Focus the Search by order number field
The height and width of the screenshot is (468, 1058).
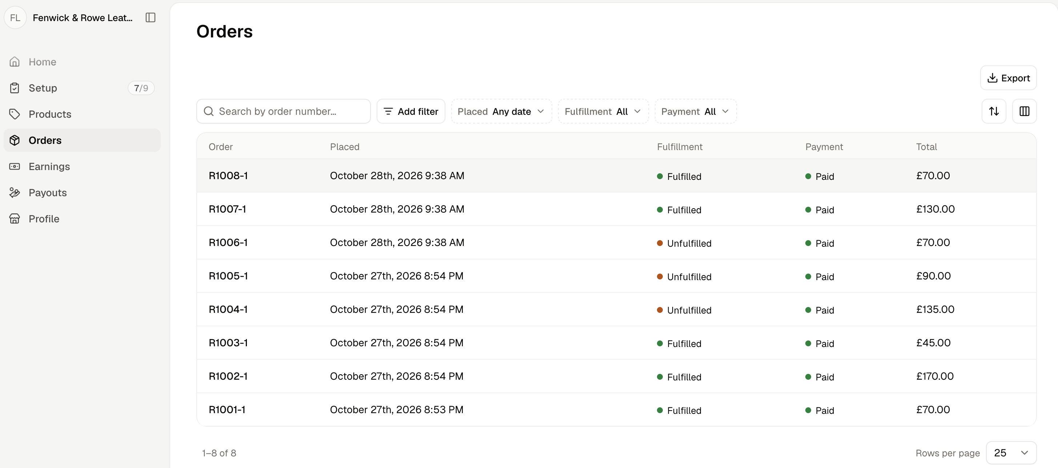(283, 111)
